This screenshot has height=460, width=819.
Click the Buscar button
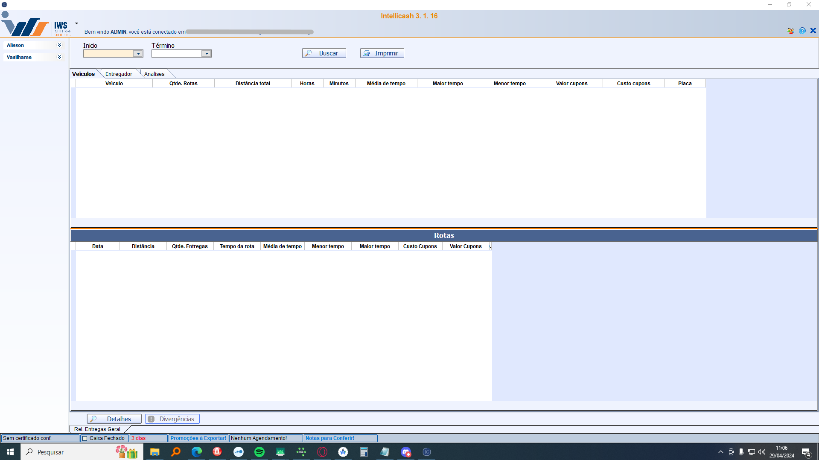coord(324,53)
